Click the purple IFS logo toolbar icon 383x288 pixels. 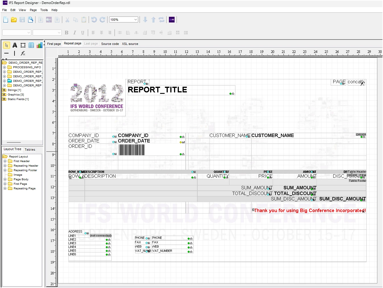(172, 20)
